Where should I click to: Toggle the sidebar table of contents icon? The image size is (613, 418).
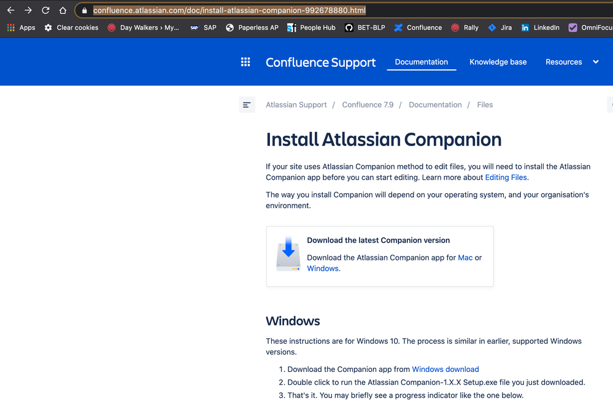pos(247,105)
